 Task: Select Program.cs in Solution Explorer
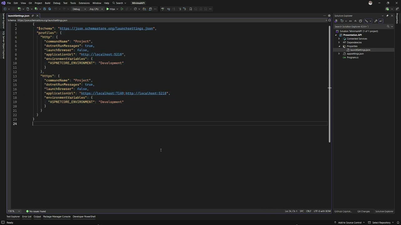(x=352, y=57)
